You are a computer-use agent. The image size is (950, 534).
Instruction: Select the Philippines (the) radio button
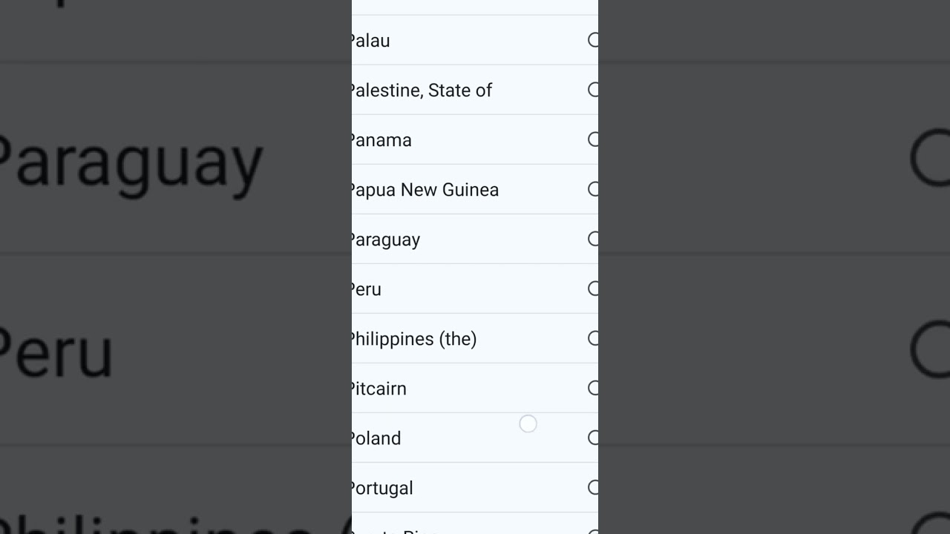click(593, 338)
